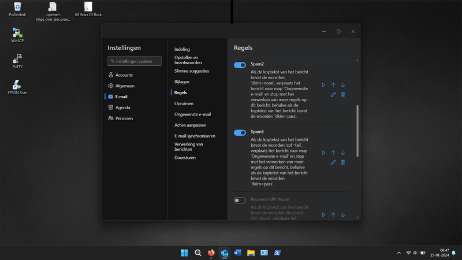Select the openwrt file on desktop
462x260 pixels.
(53, 12)
